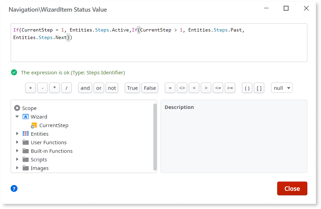The image size is (321, 209).
Task: Click the Scripts folder icon
Action: click(x=26, y=159)
